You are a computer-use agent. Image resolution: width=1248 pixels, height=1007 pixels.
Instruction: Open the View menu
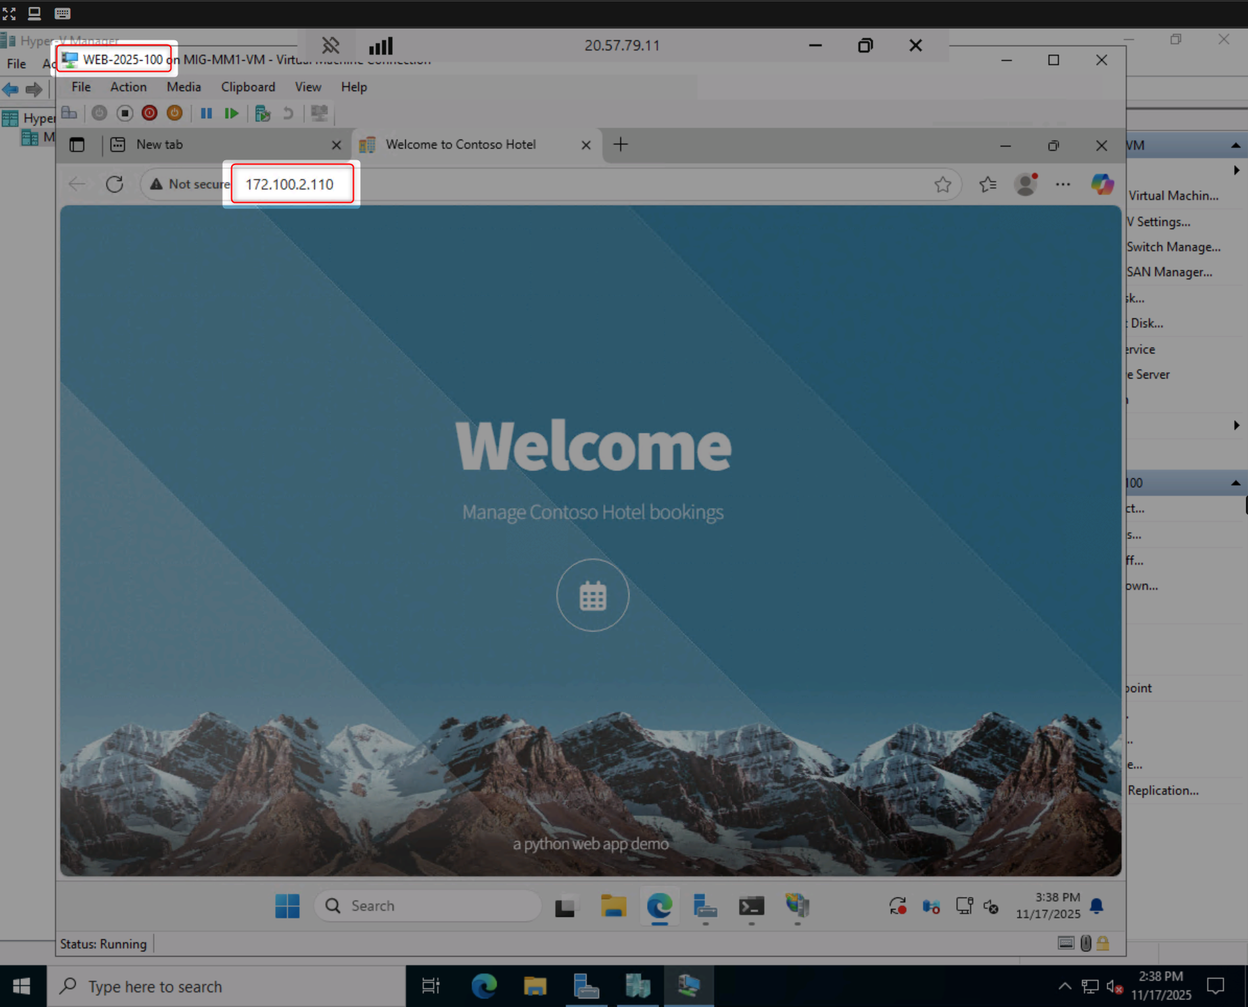tap(308, 87)
